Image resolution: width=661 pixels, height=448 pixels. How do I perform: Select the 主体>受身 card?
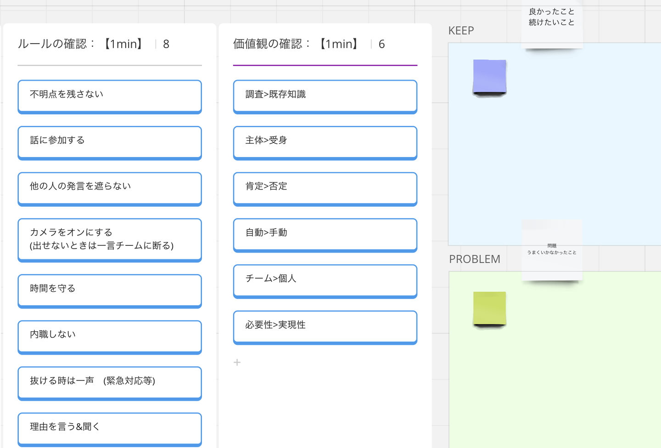point(325,142)
